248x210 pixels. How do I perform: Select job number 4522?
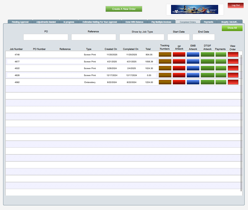coord(17,68)
